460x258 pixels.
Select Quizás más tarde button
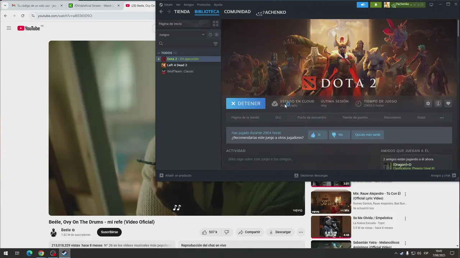(x=367, y=135)
